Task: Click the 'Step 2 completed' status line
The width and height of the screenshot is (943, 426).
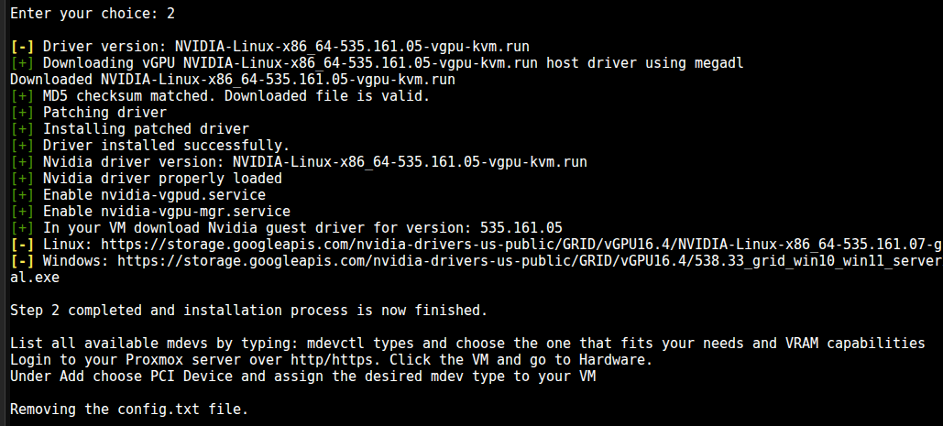Action: [248, 311]
